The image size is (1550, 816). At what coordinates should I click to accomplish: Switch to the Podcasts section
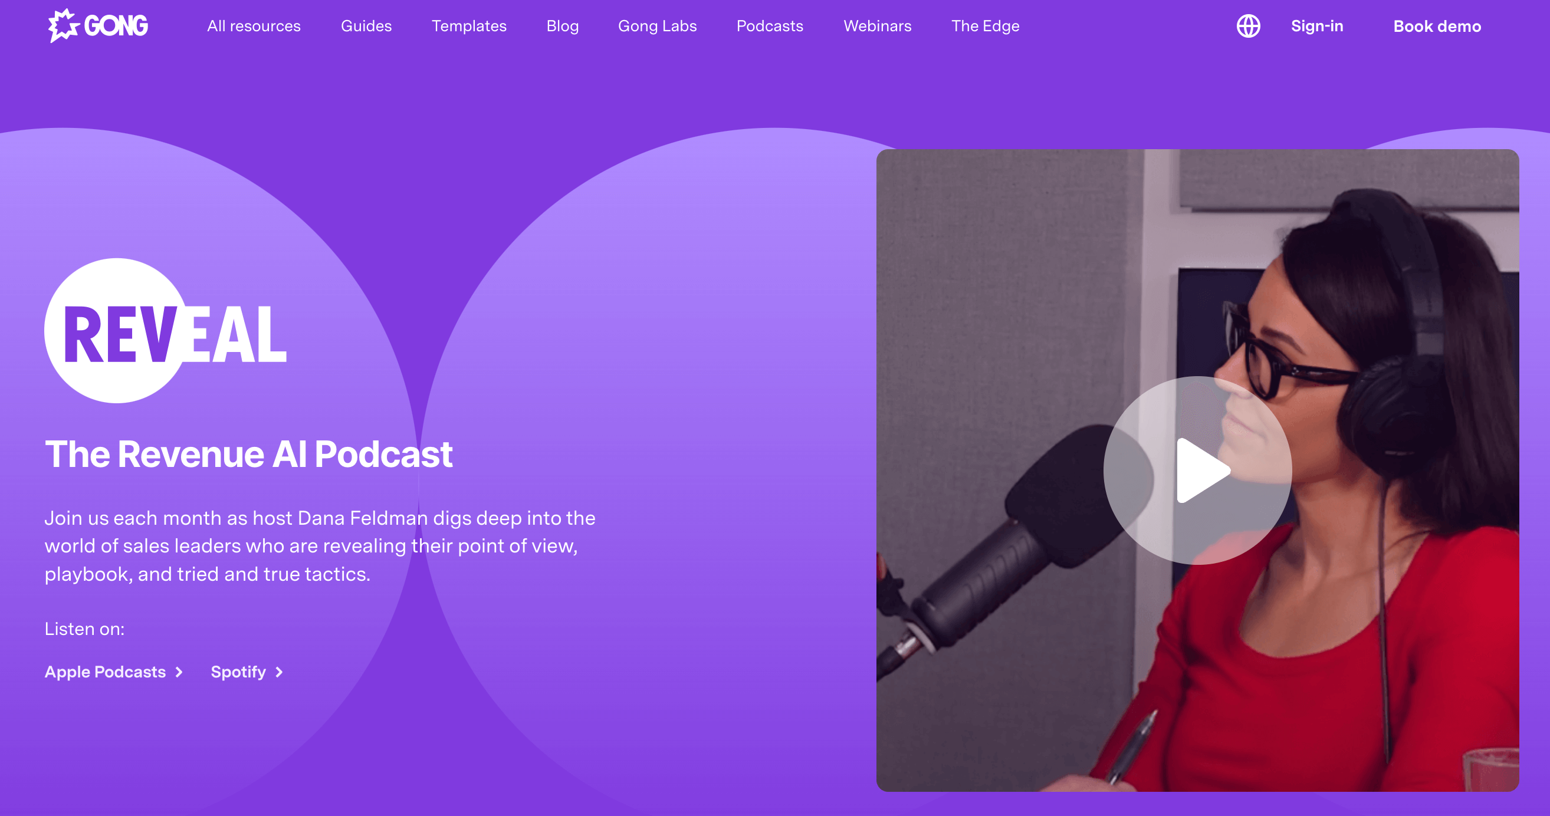(x=770, y=26)
